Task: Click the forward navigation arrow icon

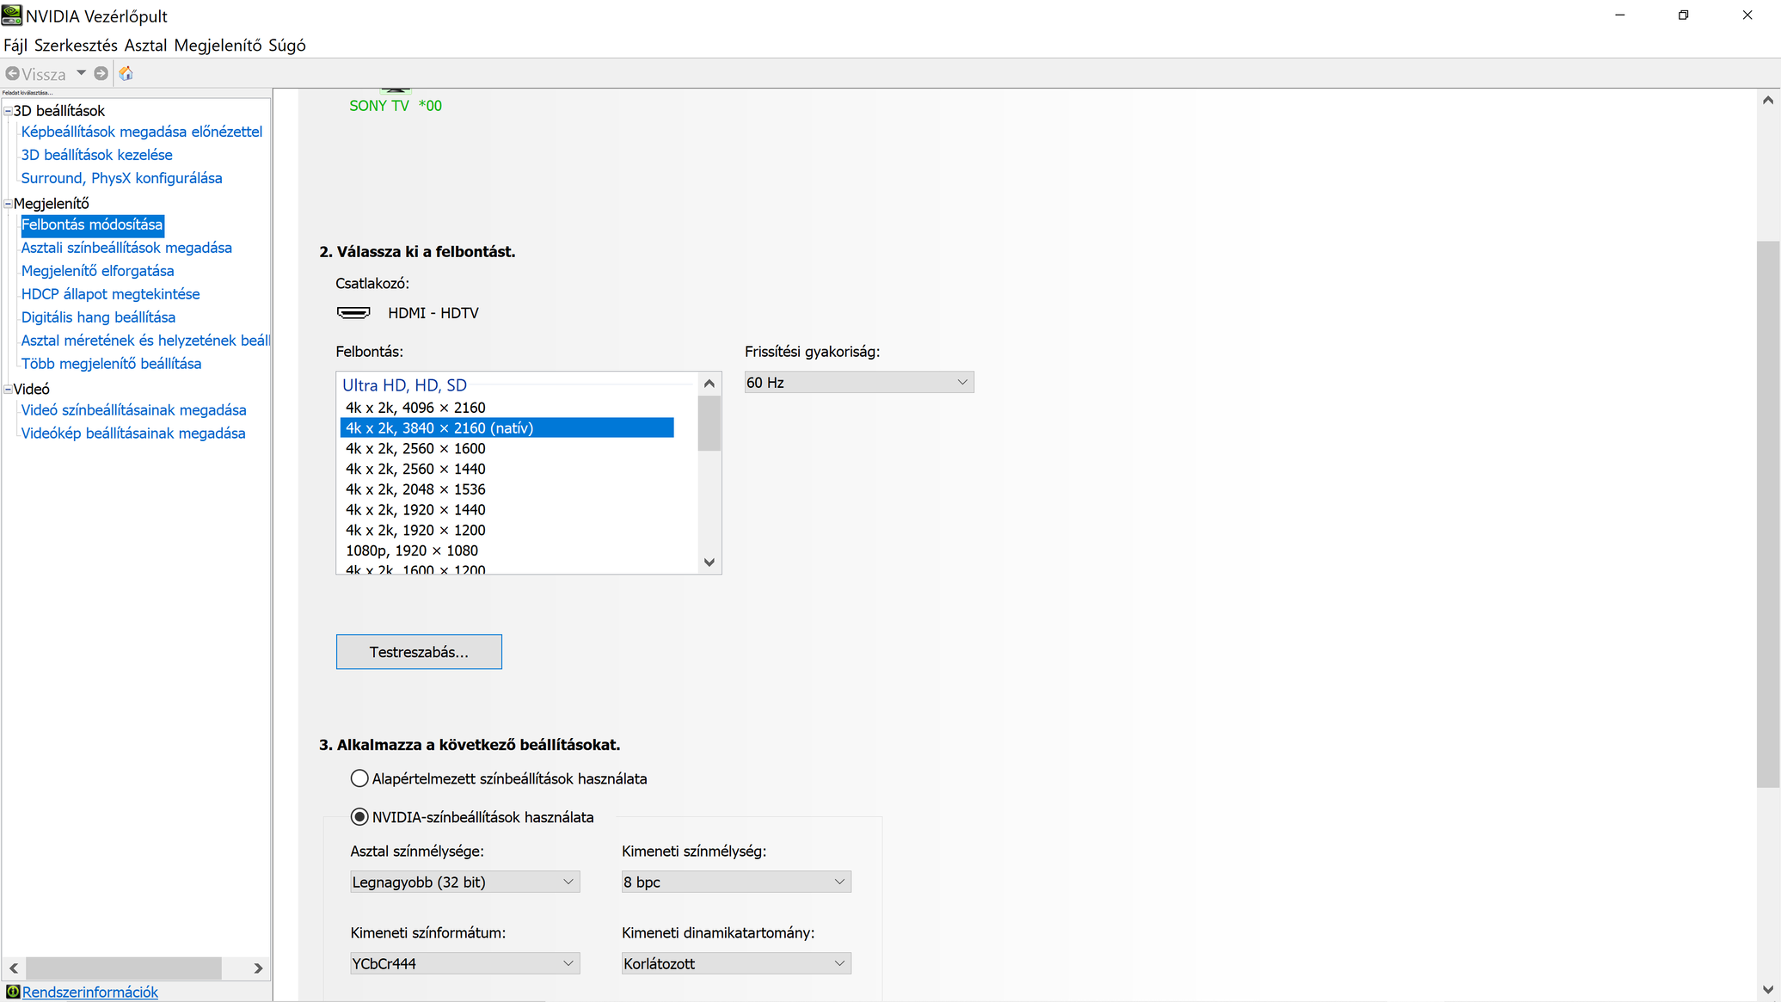Action: 101,74
